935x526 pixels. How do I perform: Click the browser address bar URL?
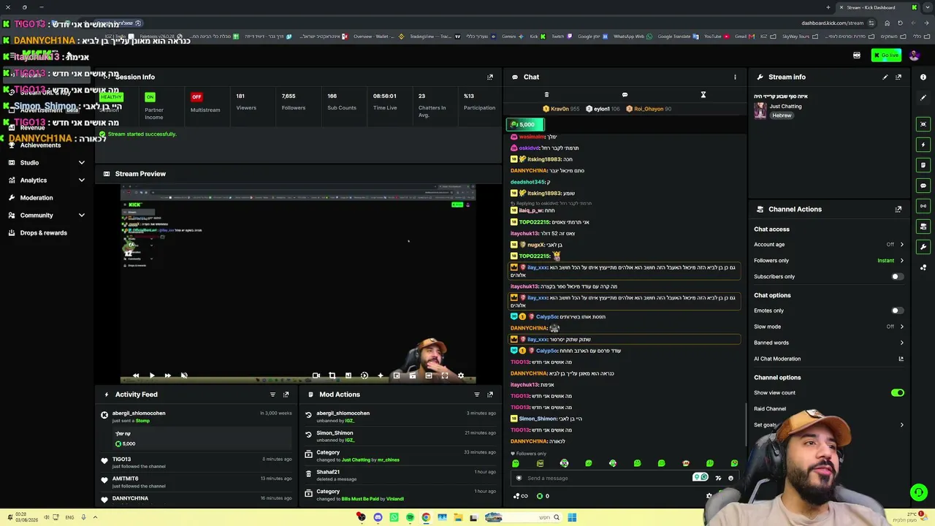(x=832, y=23)
